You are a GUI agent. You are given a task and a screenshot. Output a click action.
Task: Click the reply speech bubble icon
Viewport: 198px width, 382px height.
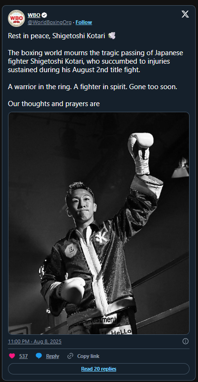point(39,356)
